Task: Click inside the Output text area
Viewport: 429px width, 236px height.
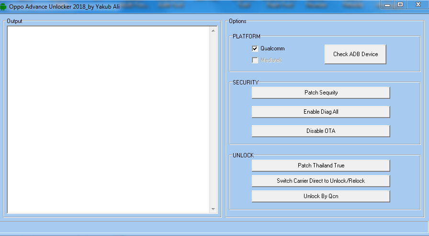Action: [108, 120]
